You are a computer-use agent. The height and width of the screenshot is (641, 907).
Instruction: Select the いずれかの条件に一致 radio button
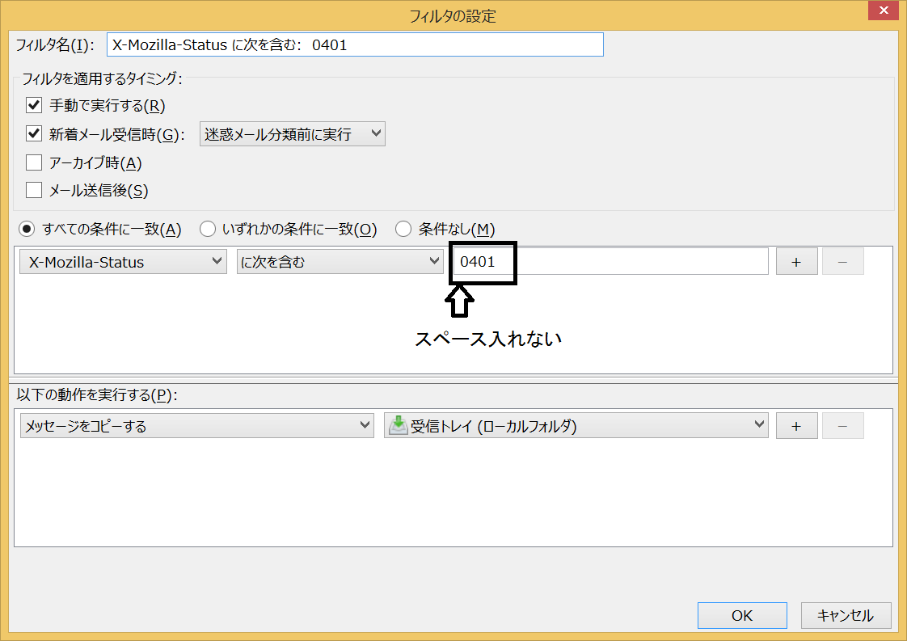(x=207, y=229)
